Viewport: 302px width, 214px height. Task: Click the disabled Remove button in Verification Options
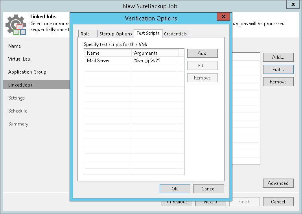pos(202,78)
